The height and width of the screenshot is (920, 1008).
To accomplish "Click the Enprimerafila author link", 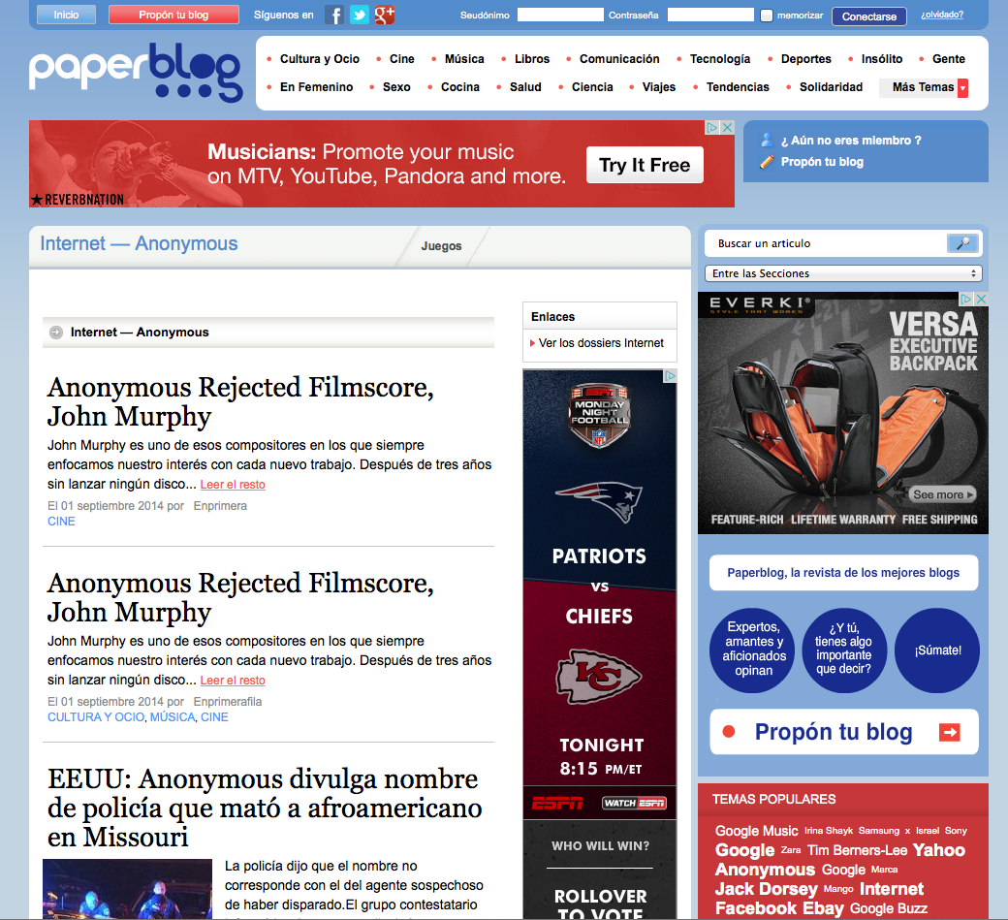I will coord(228,702).
